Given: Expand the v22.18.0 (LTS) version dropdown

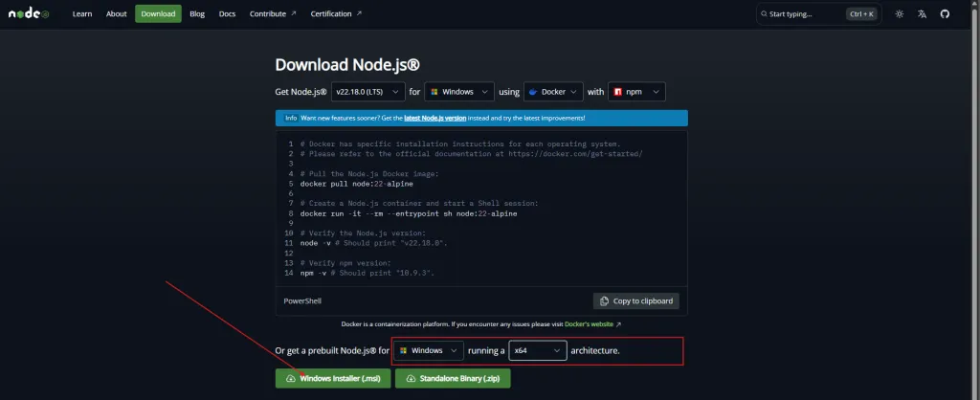Looking at the screenshot, I should (x=367, y=92).
